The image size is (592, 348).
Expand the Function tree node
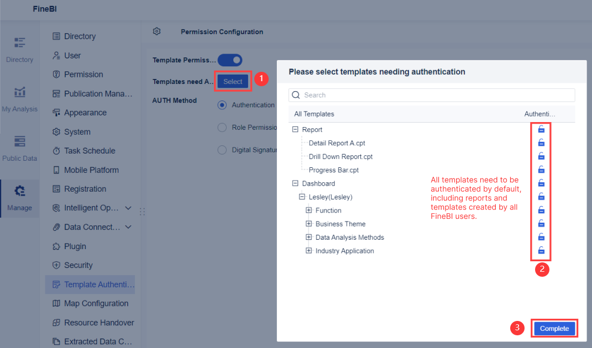(309, 210)
